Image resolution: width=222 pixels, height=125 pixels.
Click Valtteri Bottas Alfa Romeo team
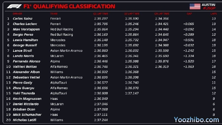59,67
